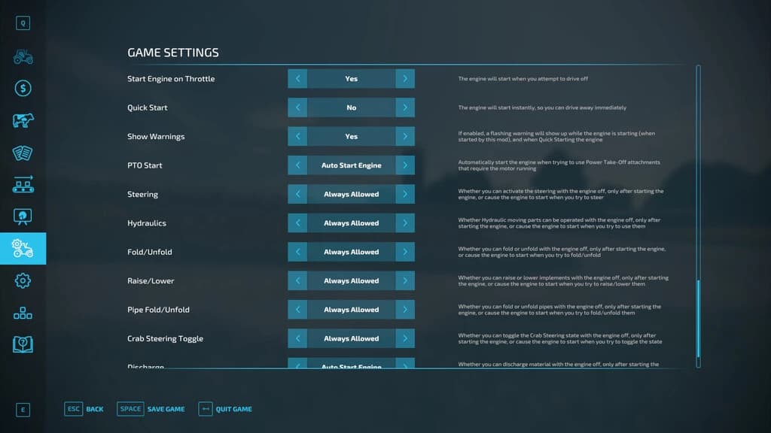Click left arrow for Raise/Lower
This screenshot has height=433, width=771.
(297, 281)
